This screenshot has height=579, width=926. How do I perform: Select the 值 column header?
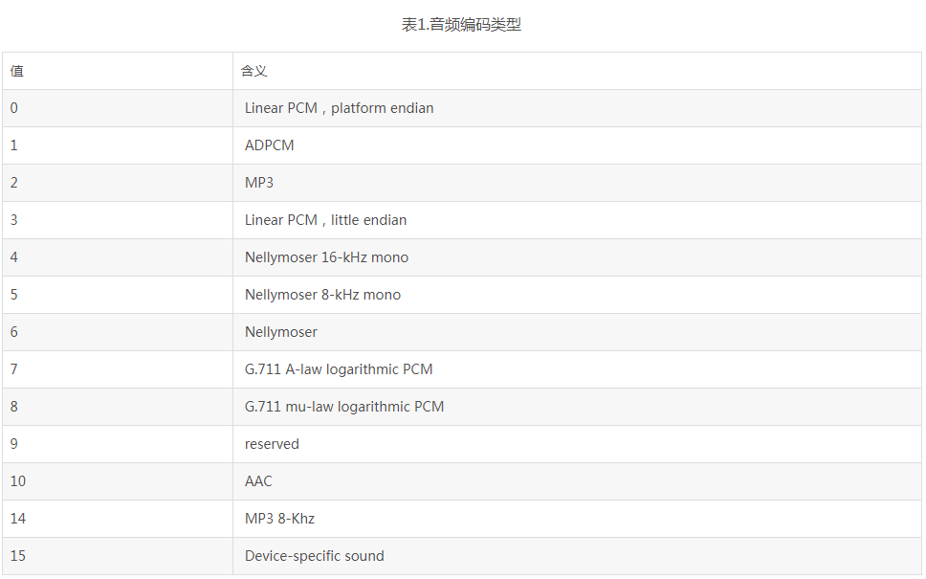[x=118, y=71]
